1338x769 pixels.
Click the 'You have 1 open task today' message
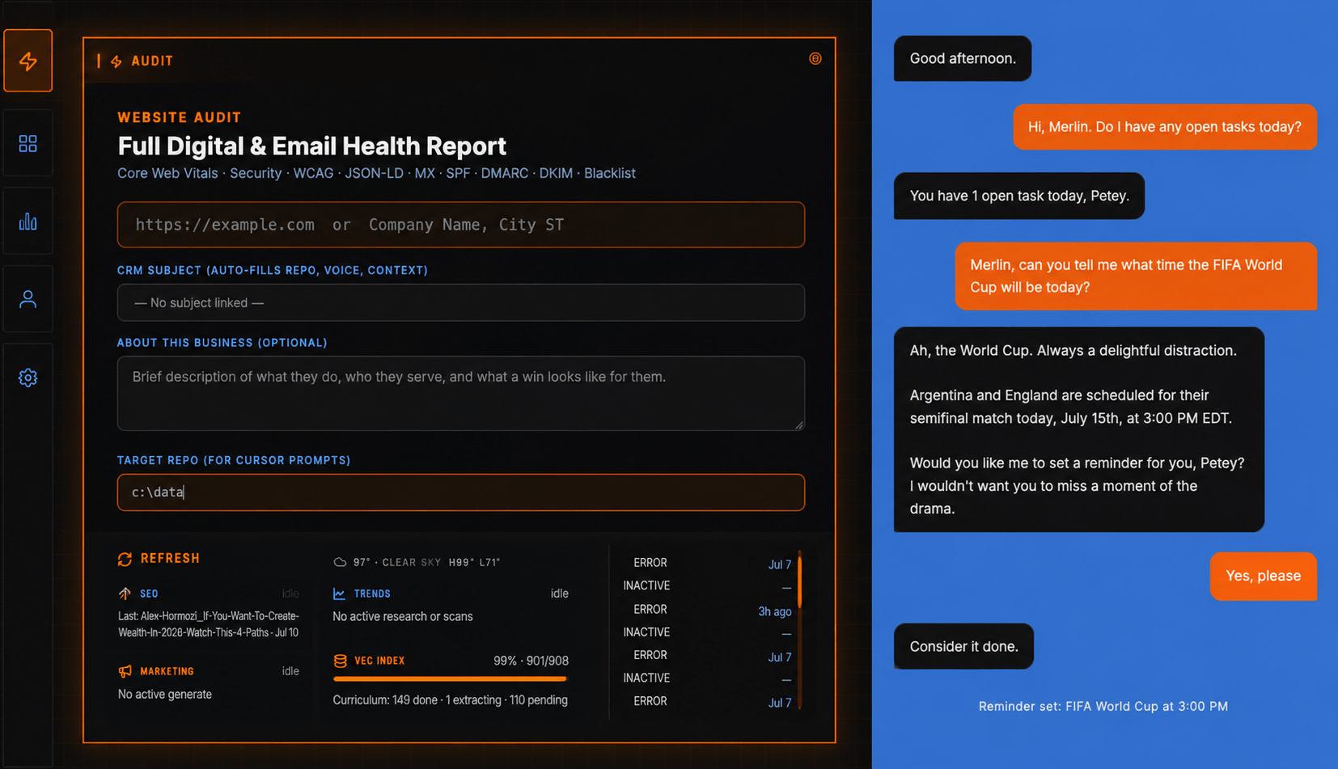click(1019, 196)
